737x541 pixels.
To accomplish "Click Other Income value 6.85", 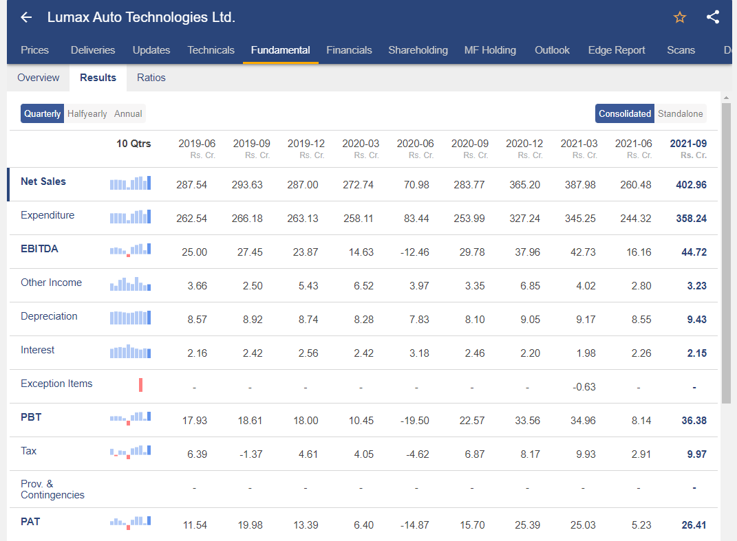I will click(530, 286).
